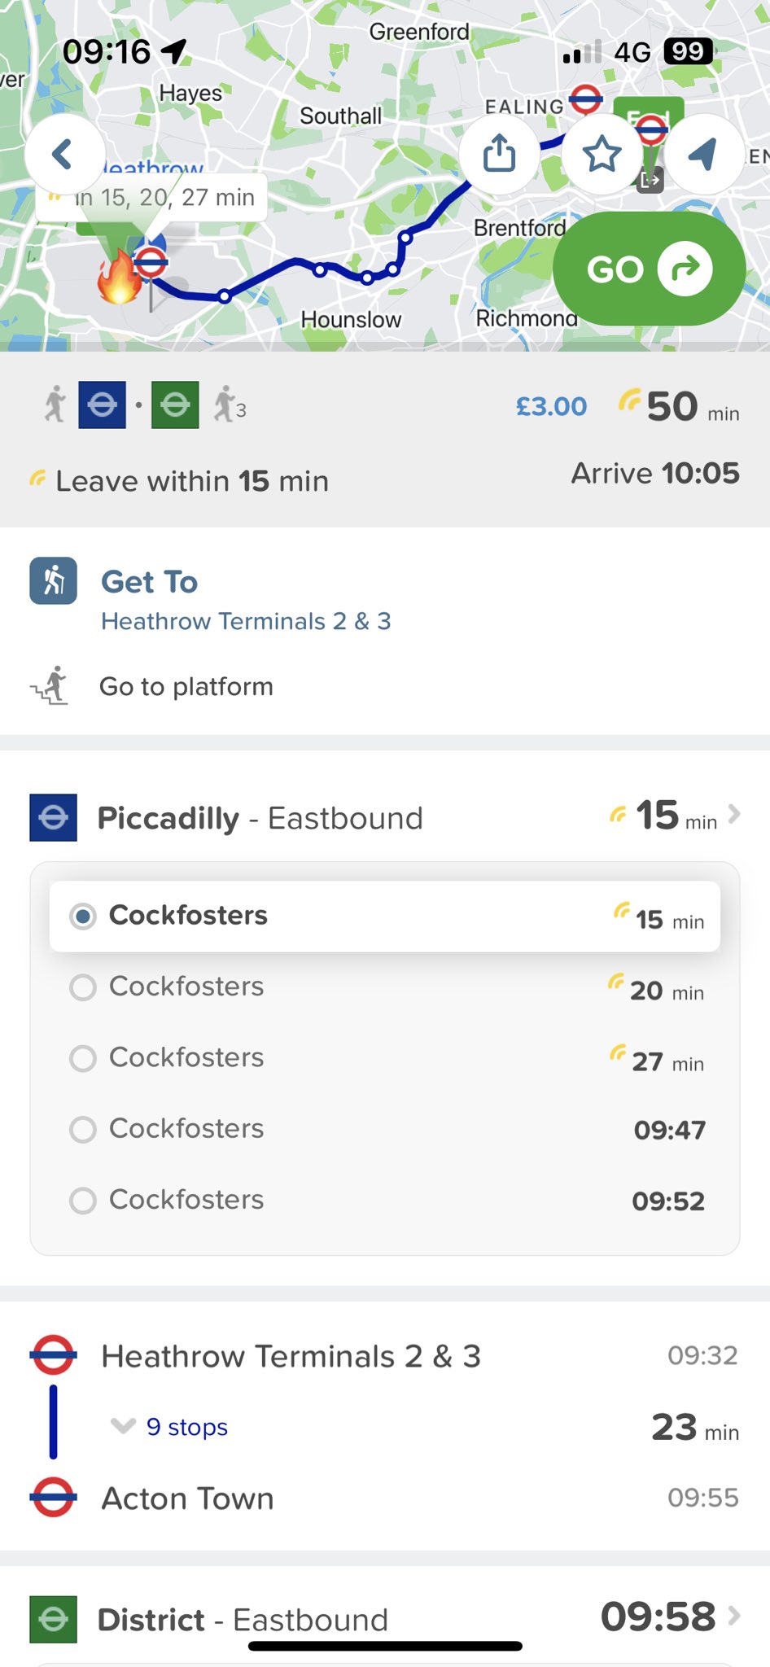This screenshot has width=770, height=1667.
Task: Save route with the star icon
Action: point(602,154)
